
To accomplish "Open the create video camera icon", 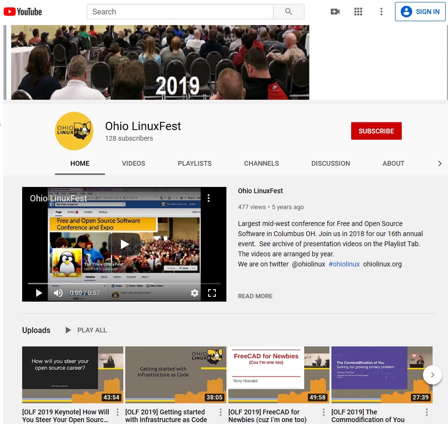I will (335, 12).
